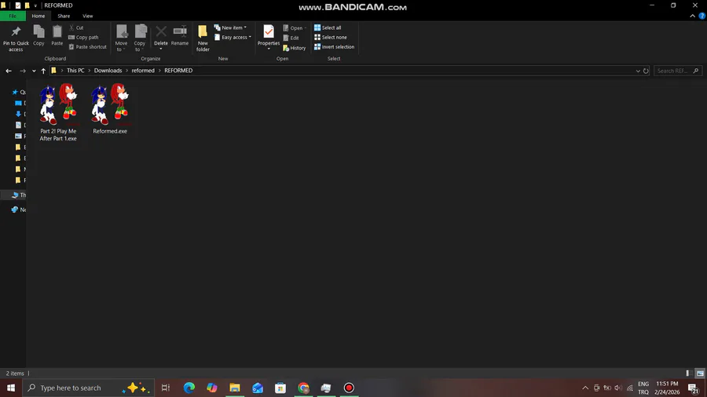Open the Delete options dropdown arrow
The image size is (707, 397).
pos(161,49)
